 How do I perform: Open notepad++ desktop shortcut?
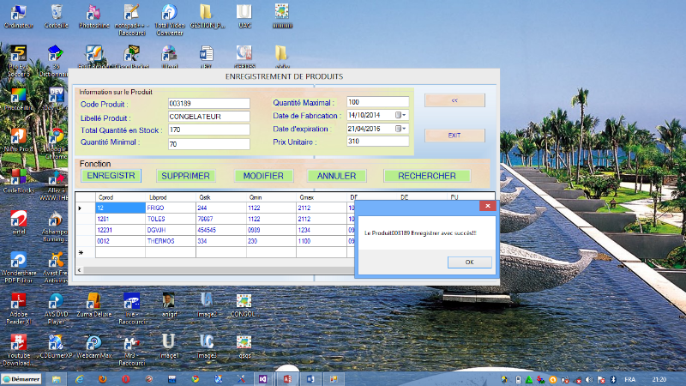click(131, 14)
